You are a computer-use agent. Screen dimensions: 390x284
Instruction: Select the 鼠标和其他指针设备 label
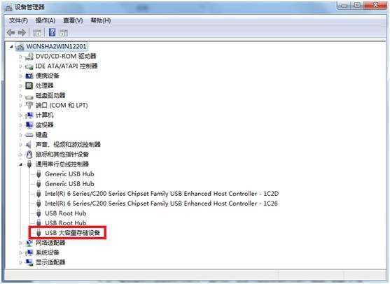[x=62, y=155]
